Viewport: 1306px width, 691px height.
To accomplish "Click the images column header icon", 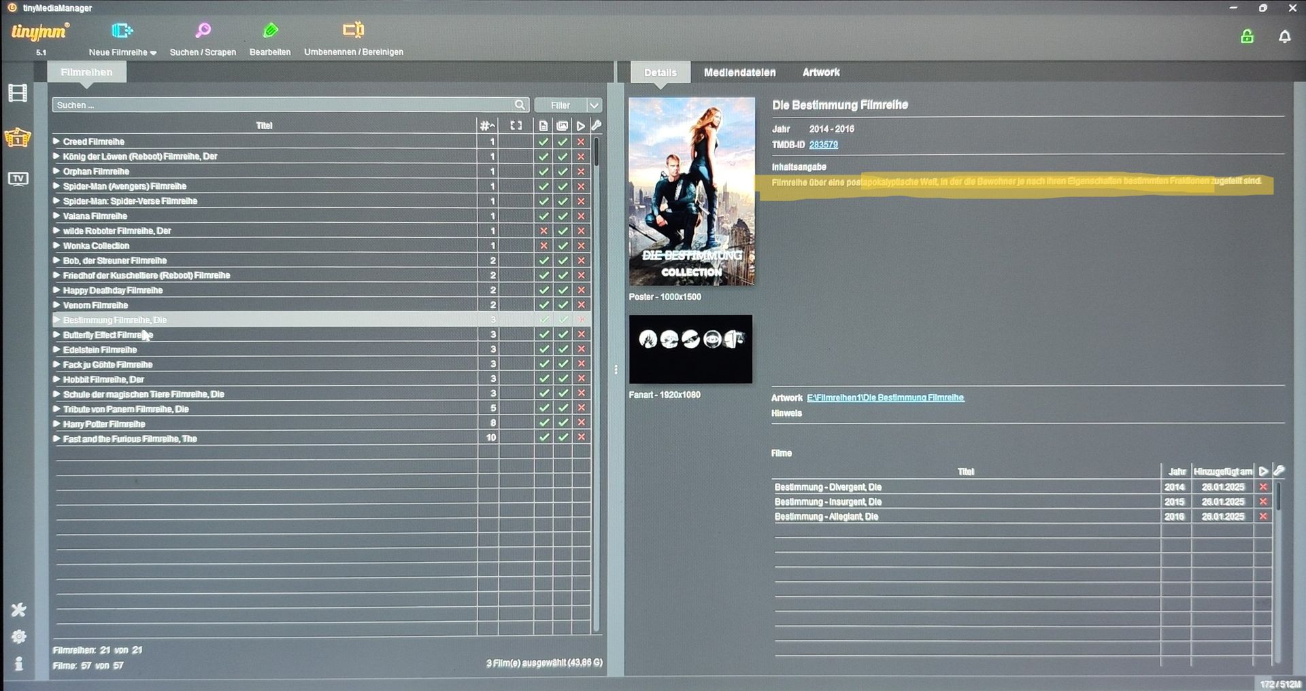I will click(x=563, y=126).
